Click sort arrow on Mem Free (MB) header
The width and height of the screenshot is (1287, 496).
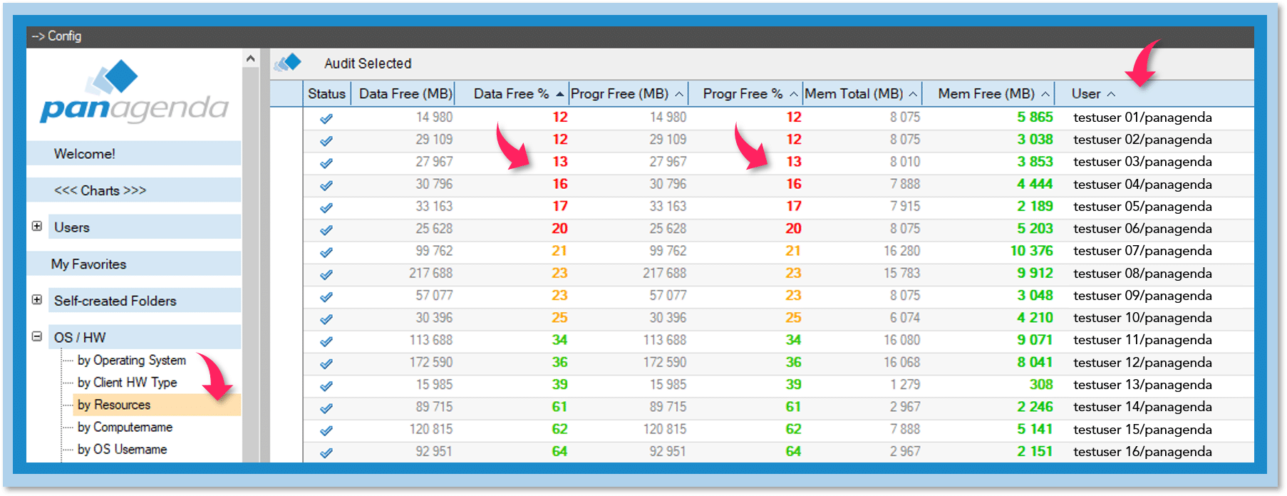[x=1045, y=94]
